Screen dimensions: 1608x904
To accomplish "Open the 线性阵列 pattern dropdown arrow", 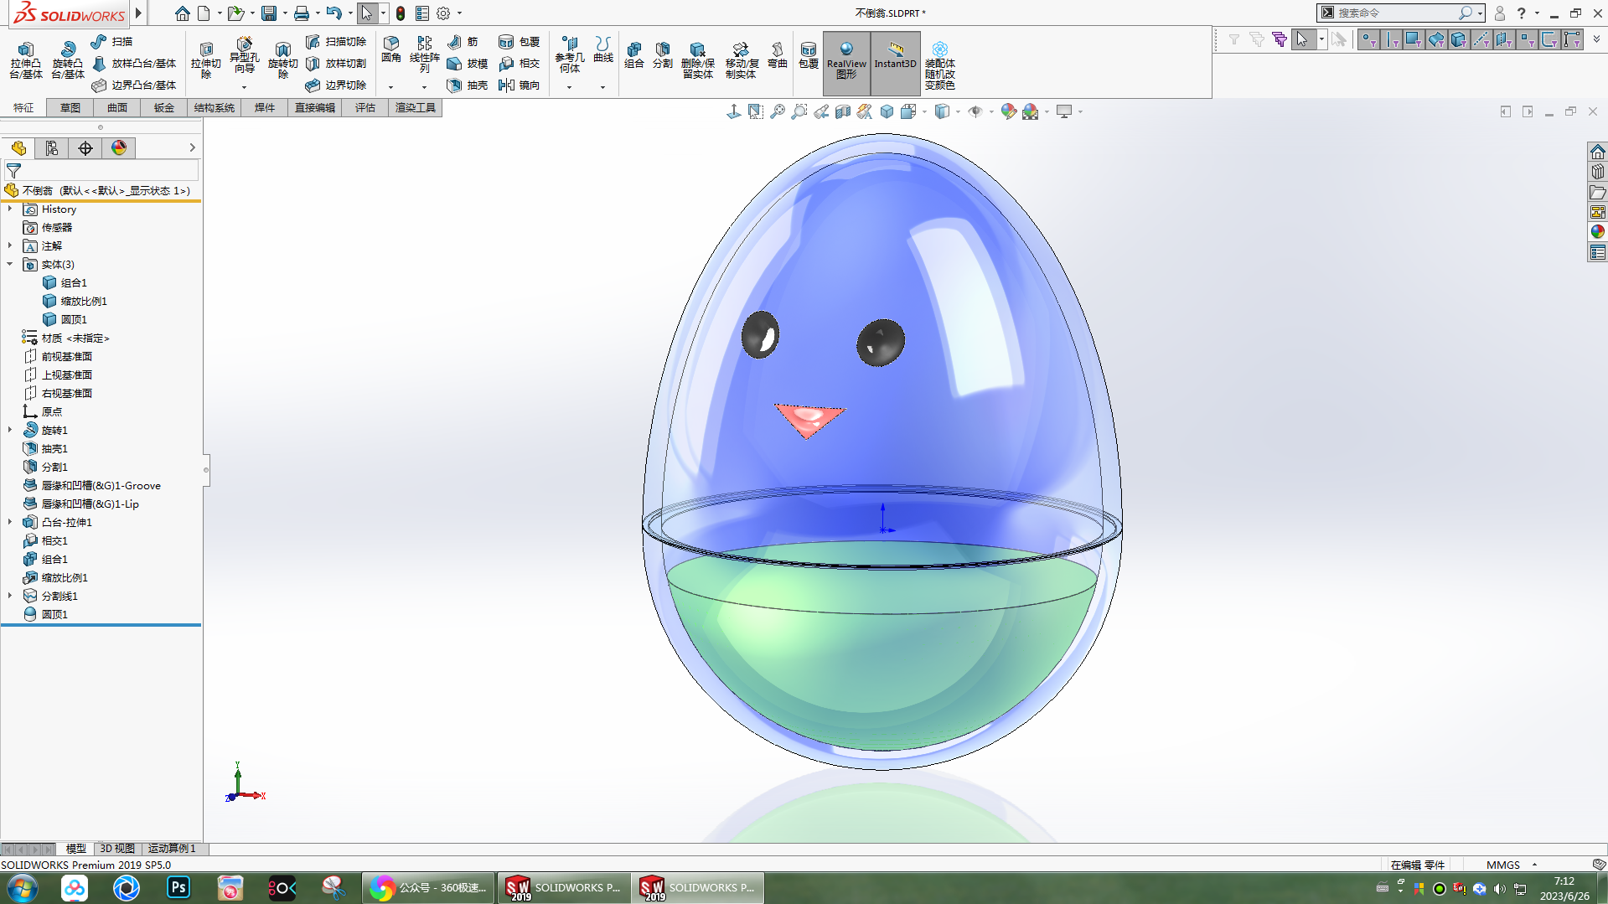I will [424, 87].
